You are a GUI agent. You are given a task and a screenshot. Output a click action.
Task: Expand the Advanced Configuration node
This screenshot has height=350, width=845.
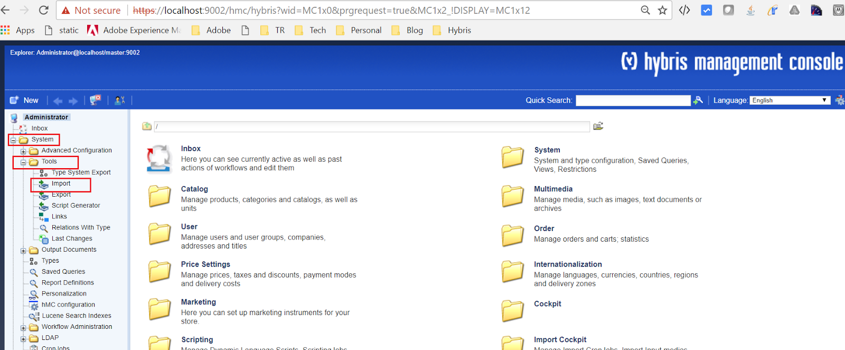23,151
